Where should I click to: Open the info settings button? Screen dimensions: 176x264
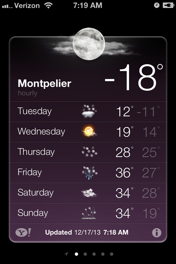tap(156, 233)
